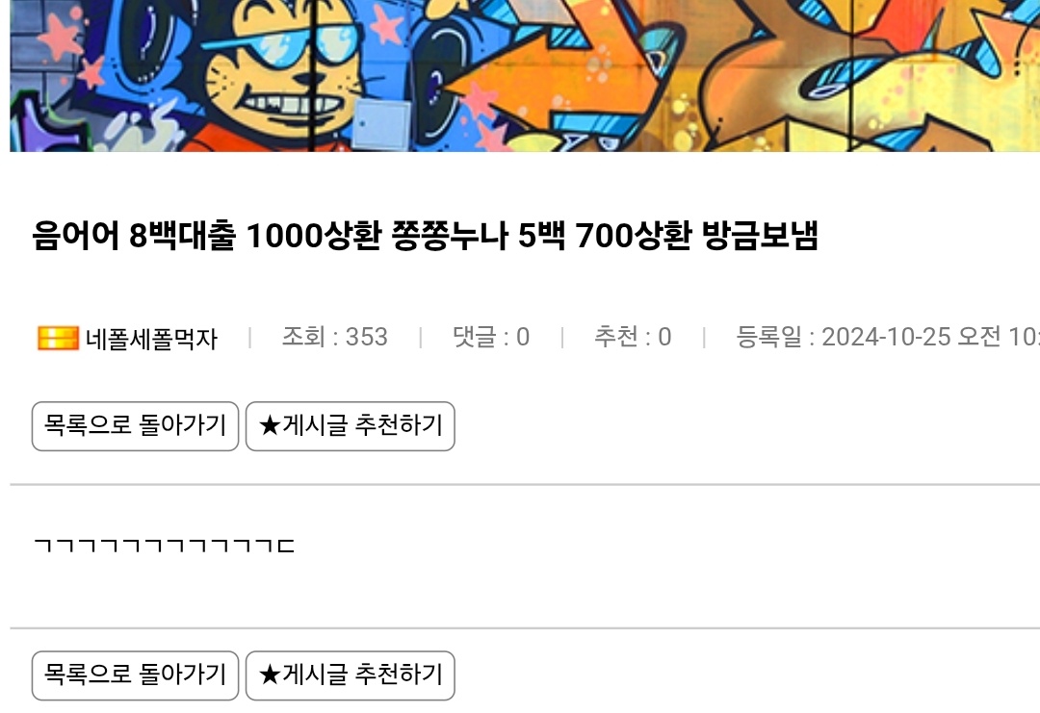Image resolution: width=1040 pixels, height=713 pixels.
Task: Click the view count 조회 : 353
Action: click(335, 337)
